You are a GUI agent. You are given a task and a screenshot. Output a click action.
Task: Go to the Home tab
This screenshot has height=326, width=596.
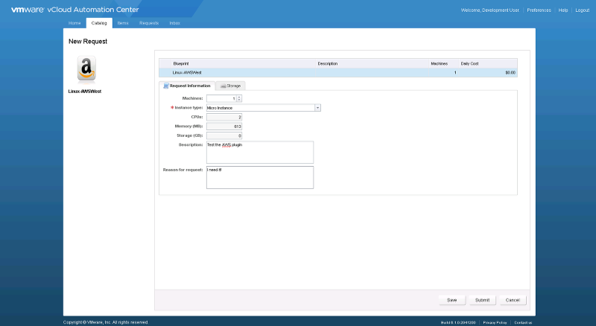[74, 23]
